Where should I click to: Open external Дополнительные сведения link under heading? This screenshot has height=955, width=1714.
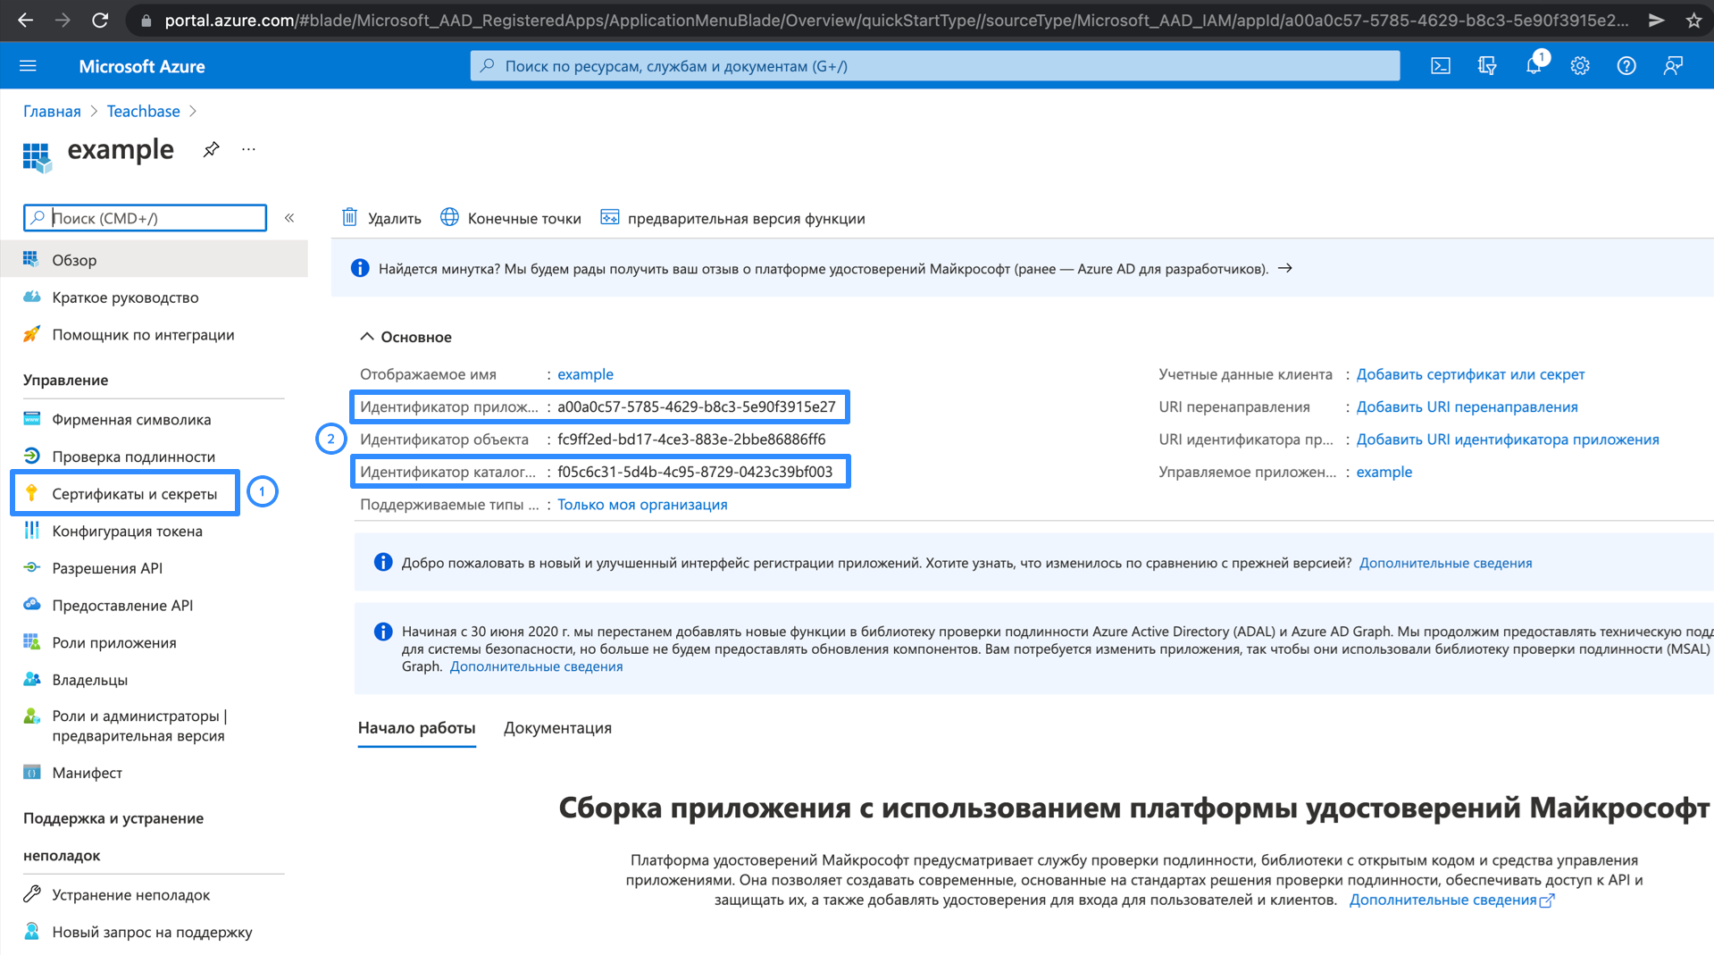tap(1451, 900)
